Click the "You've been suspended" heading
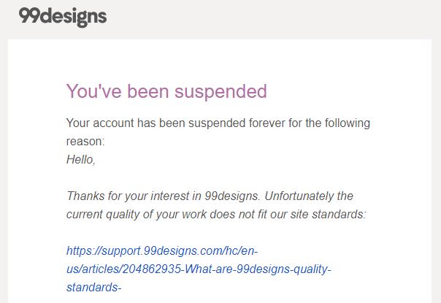The height and width of the screenshot is (303, 441). pyautogui.click(x=166, y=91)
